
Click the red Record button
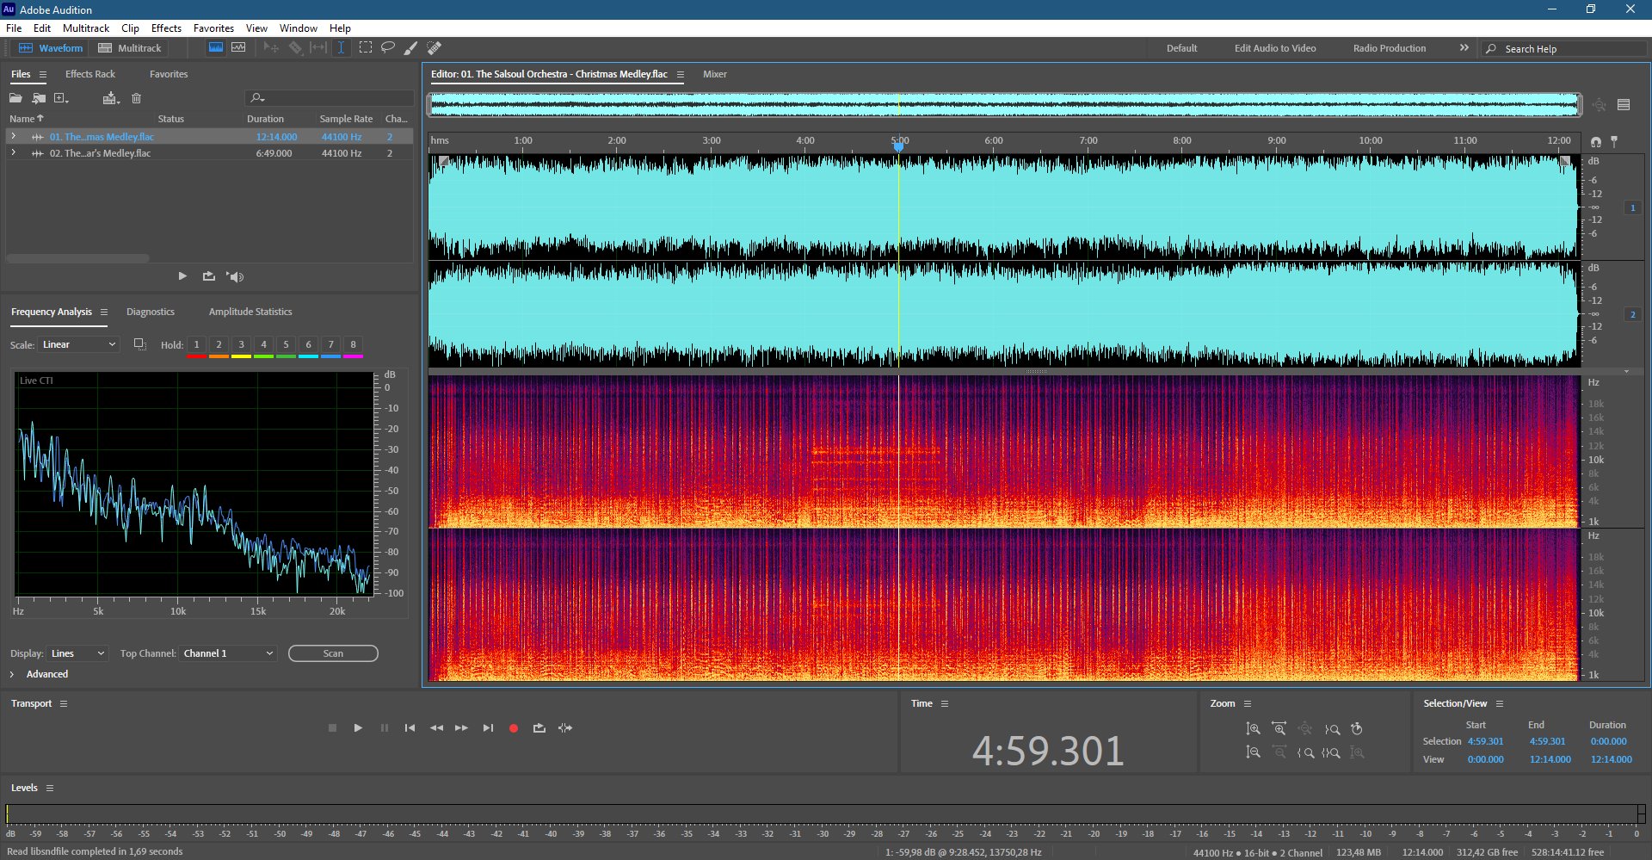(514, 728)
